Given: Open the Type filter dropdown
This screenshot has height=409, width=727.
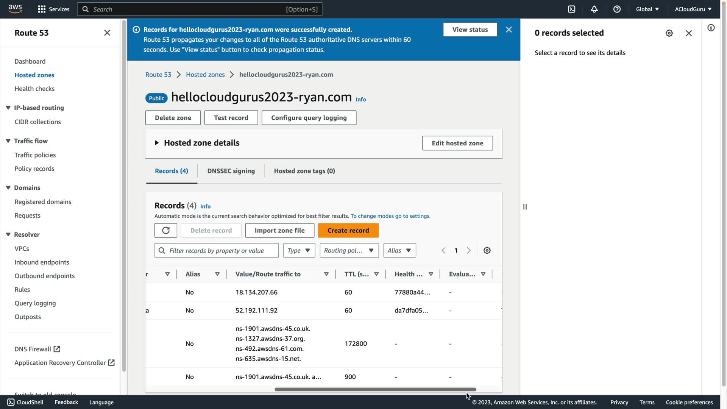Looking at the screenshot, I should (299, 250).
